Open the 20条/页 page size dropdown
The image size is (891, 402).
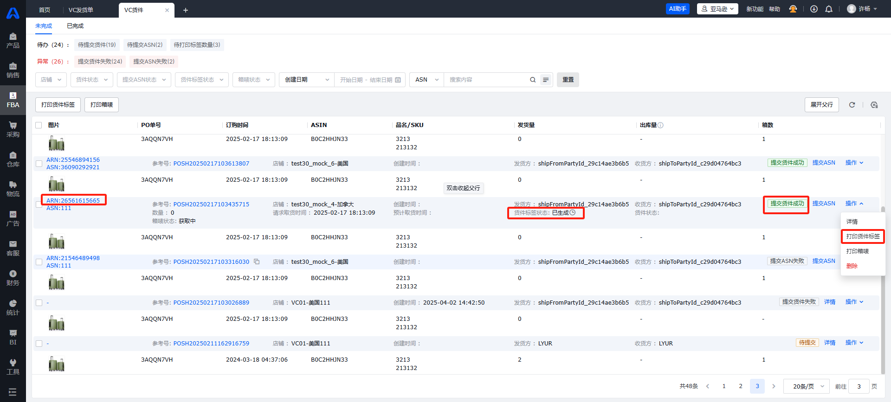point(807,386)
